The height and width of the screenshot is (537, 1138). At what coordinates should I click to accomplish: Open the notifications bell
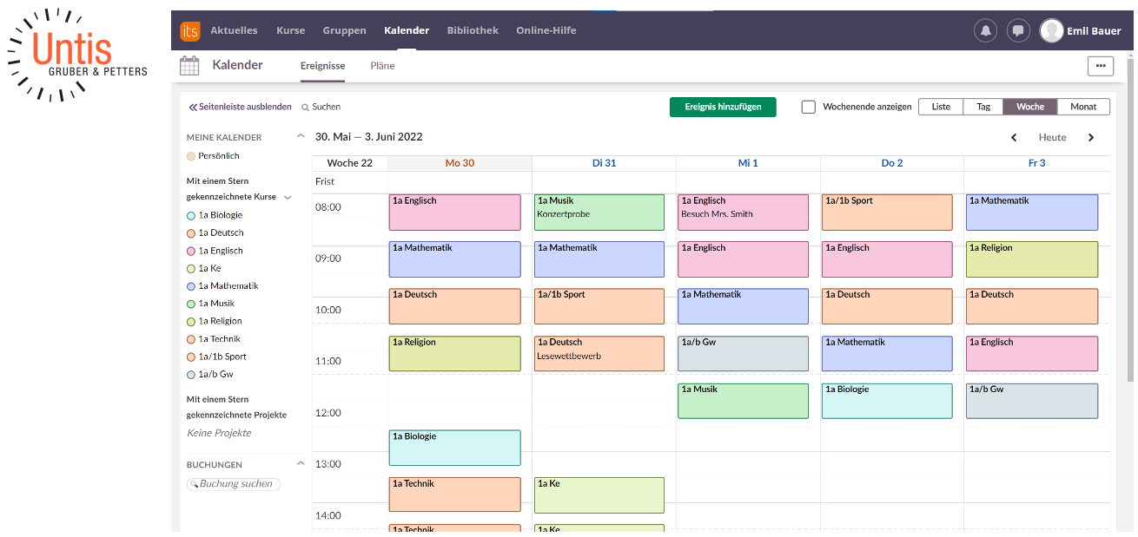point(985,31)
